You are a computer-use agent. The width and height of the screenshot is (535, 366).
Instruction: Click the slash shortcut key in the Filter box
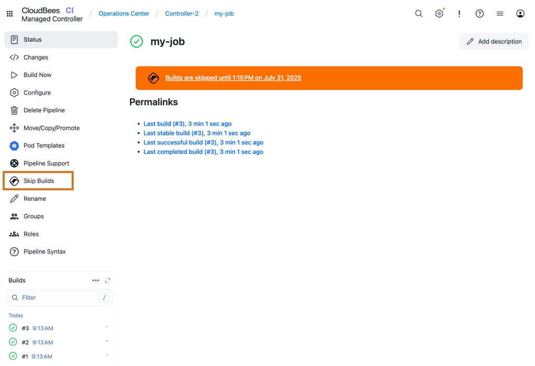coord(104,298)
